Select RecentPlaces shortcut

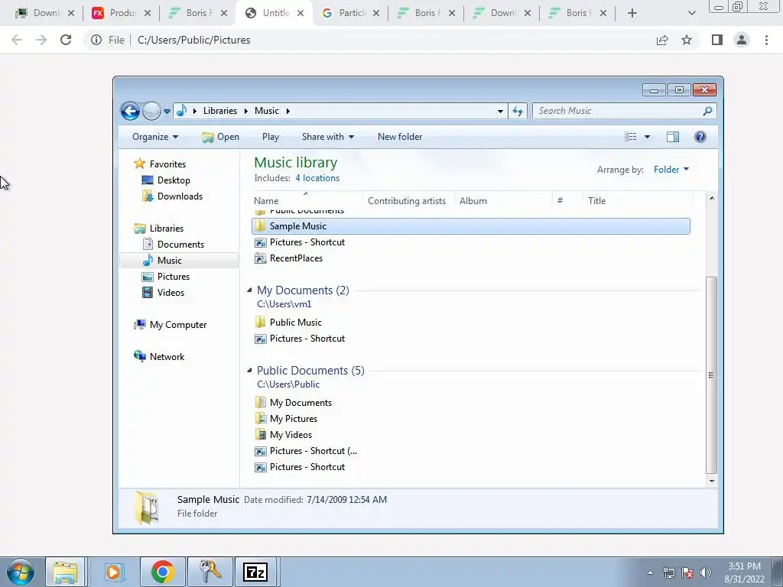point(296,258)
